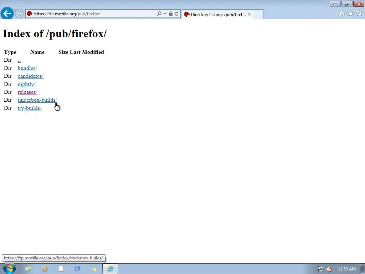Viewport: 365px width, 274px height.
Task: Launch Windows Media Player from taskbar
Action: click(45, 269)
